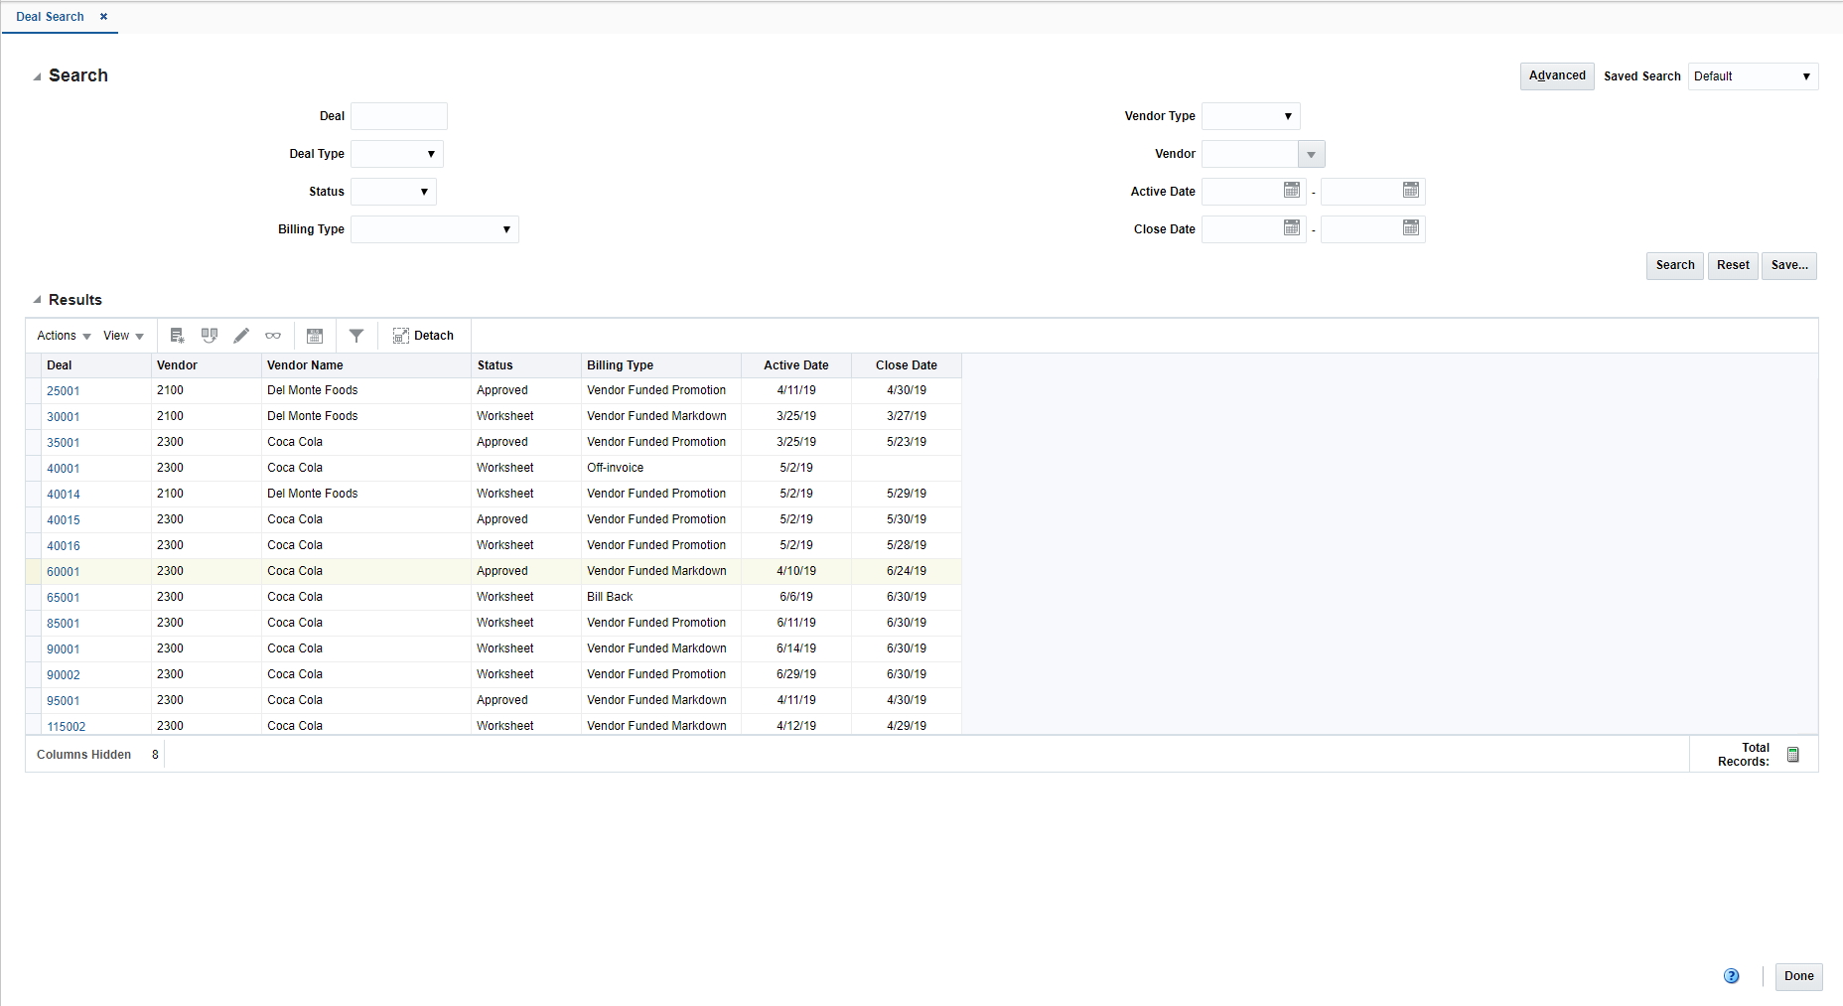Sort by the Close Date column header
The image size is (1843, 1006).
click(907, 365)
